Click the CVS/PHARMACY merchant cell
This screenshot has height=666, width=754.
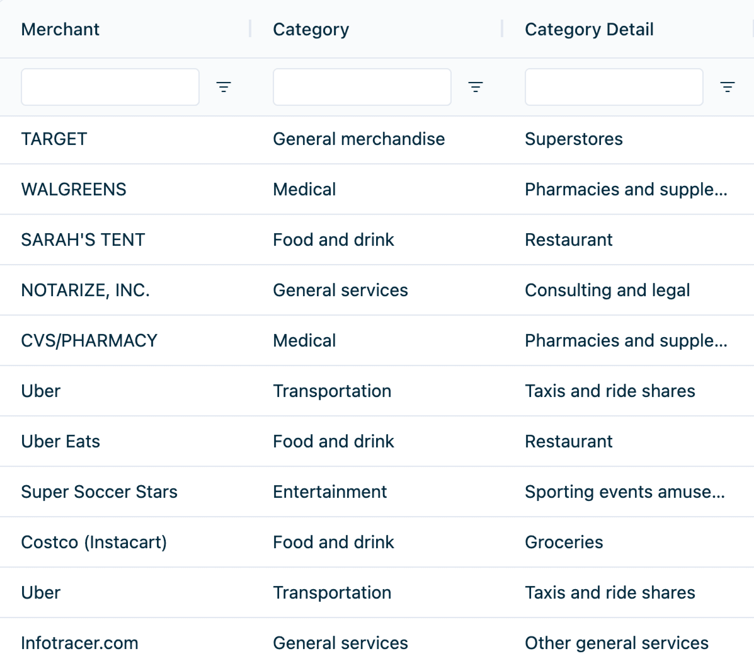(89, 341)
